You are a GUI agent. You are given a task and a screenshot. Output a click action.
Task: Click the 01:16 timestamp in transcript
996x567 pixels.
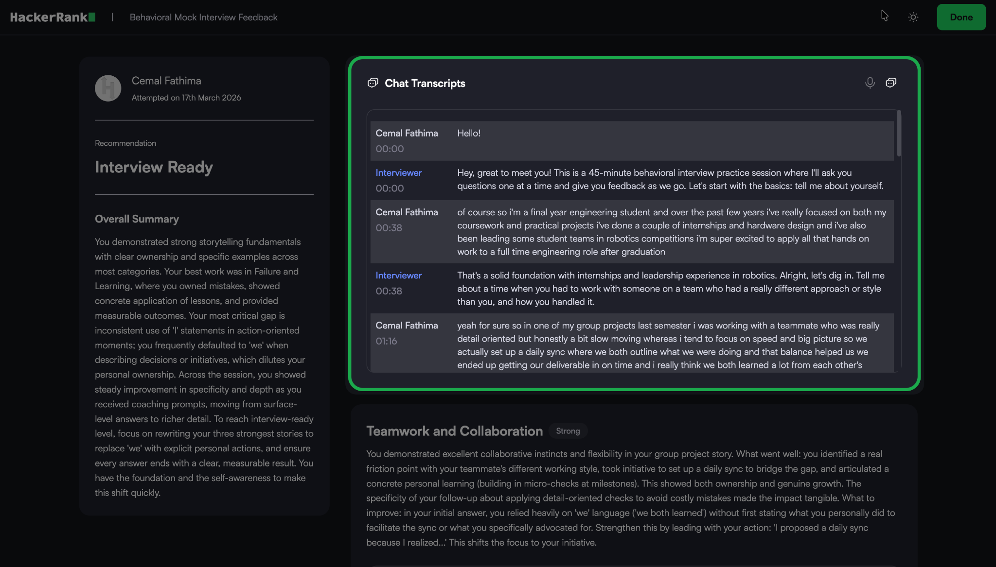pos(386,341)
